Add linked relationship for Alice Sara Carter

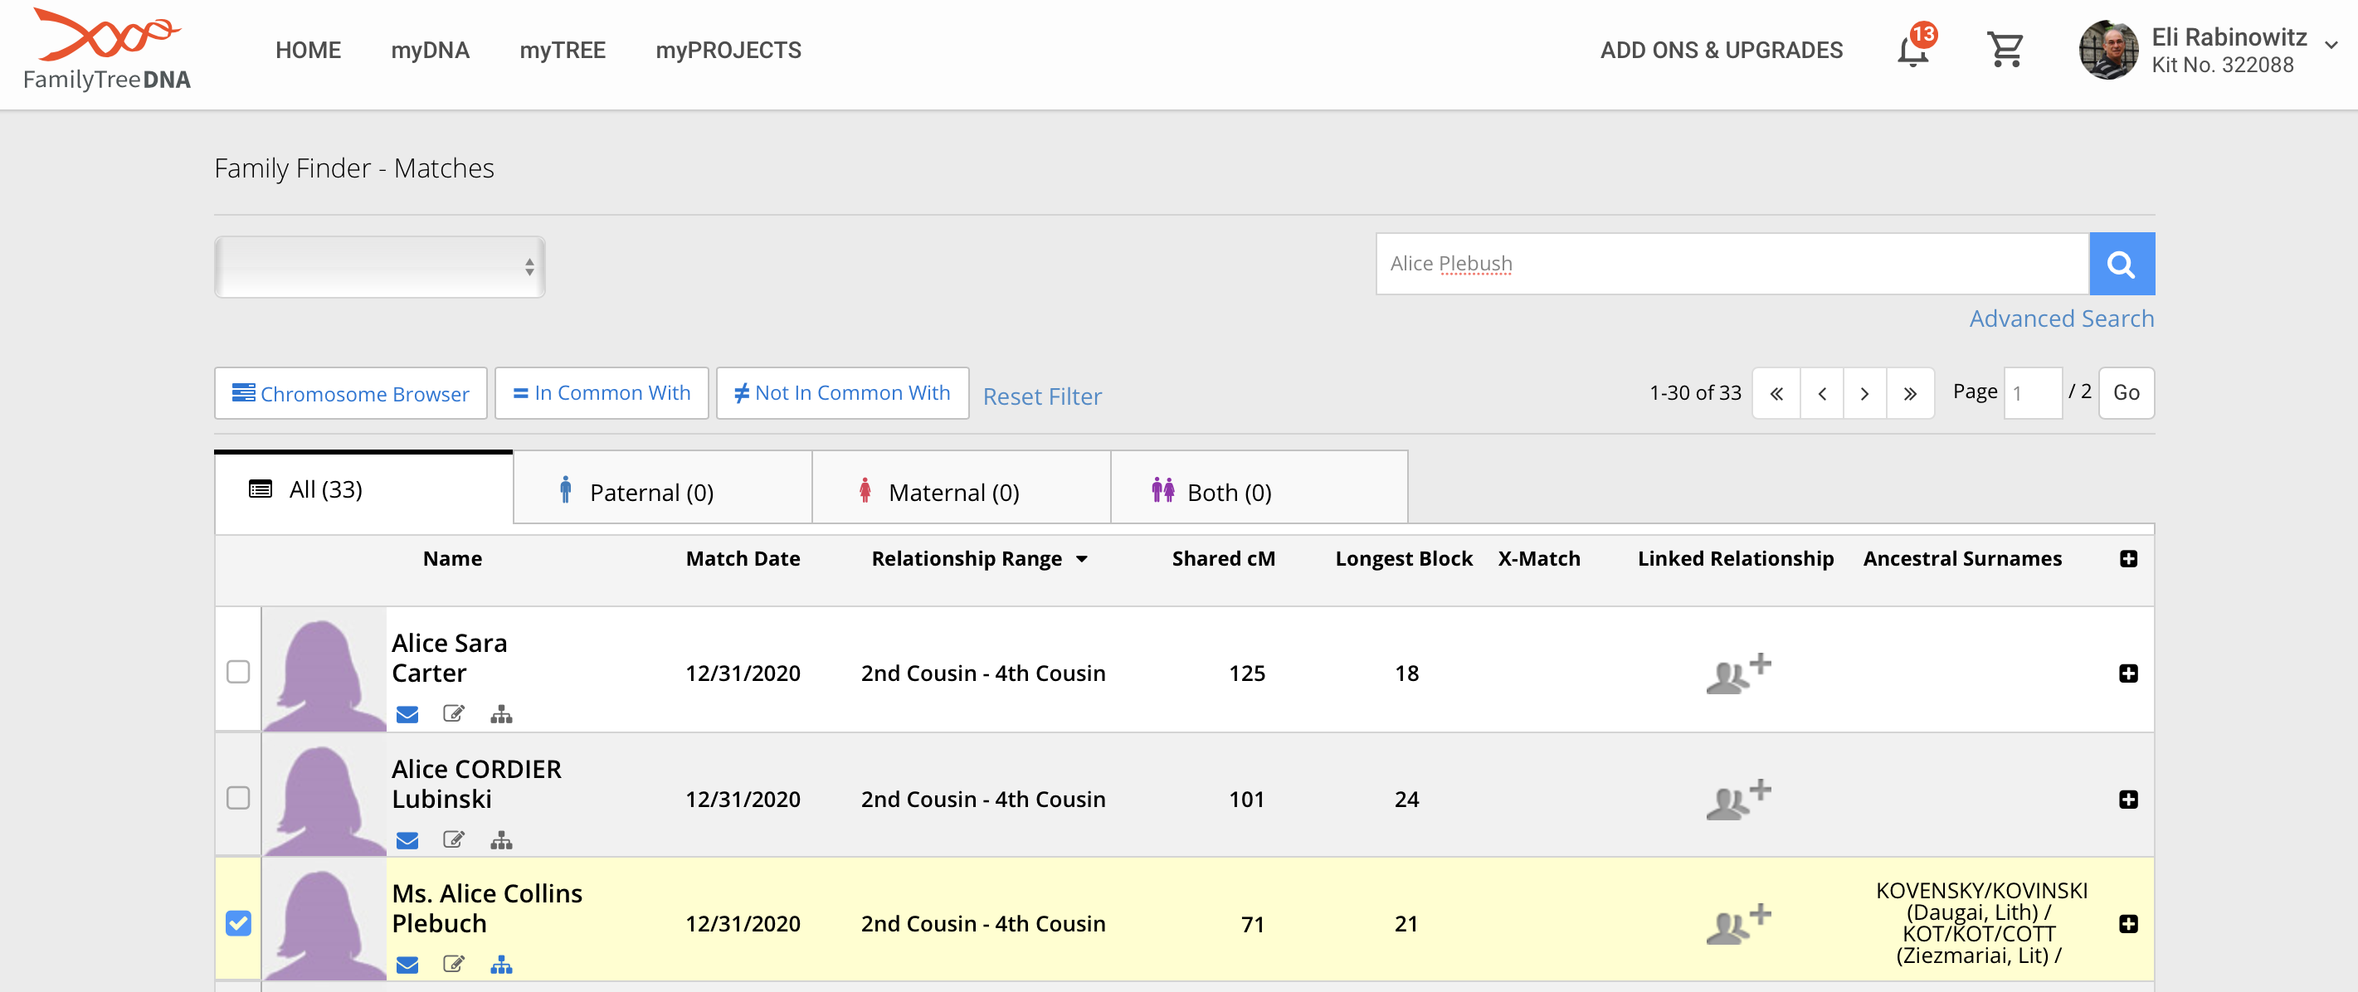tap(1737, 673)
